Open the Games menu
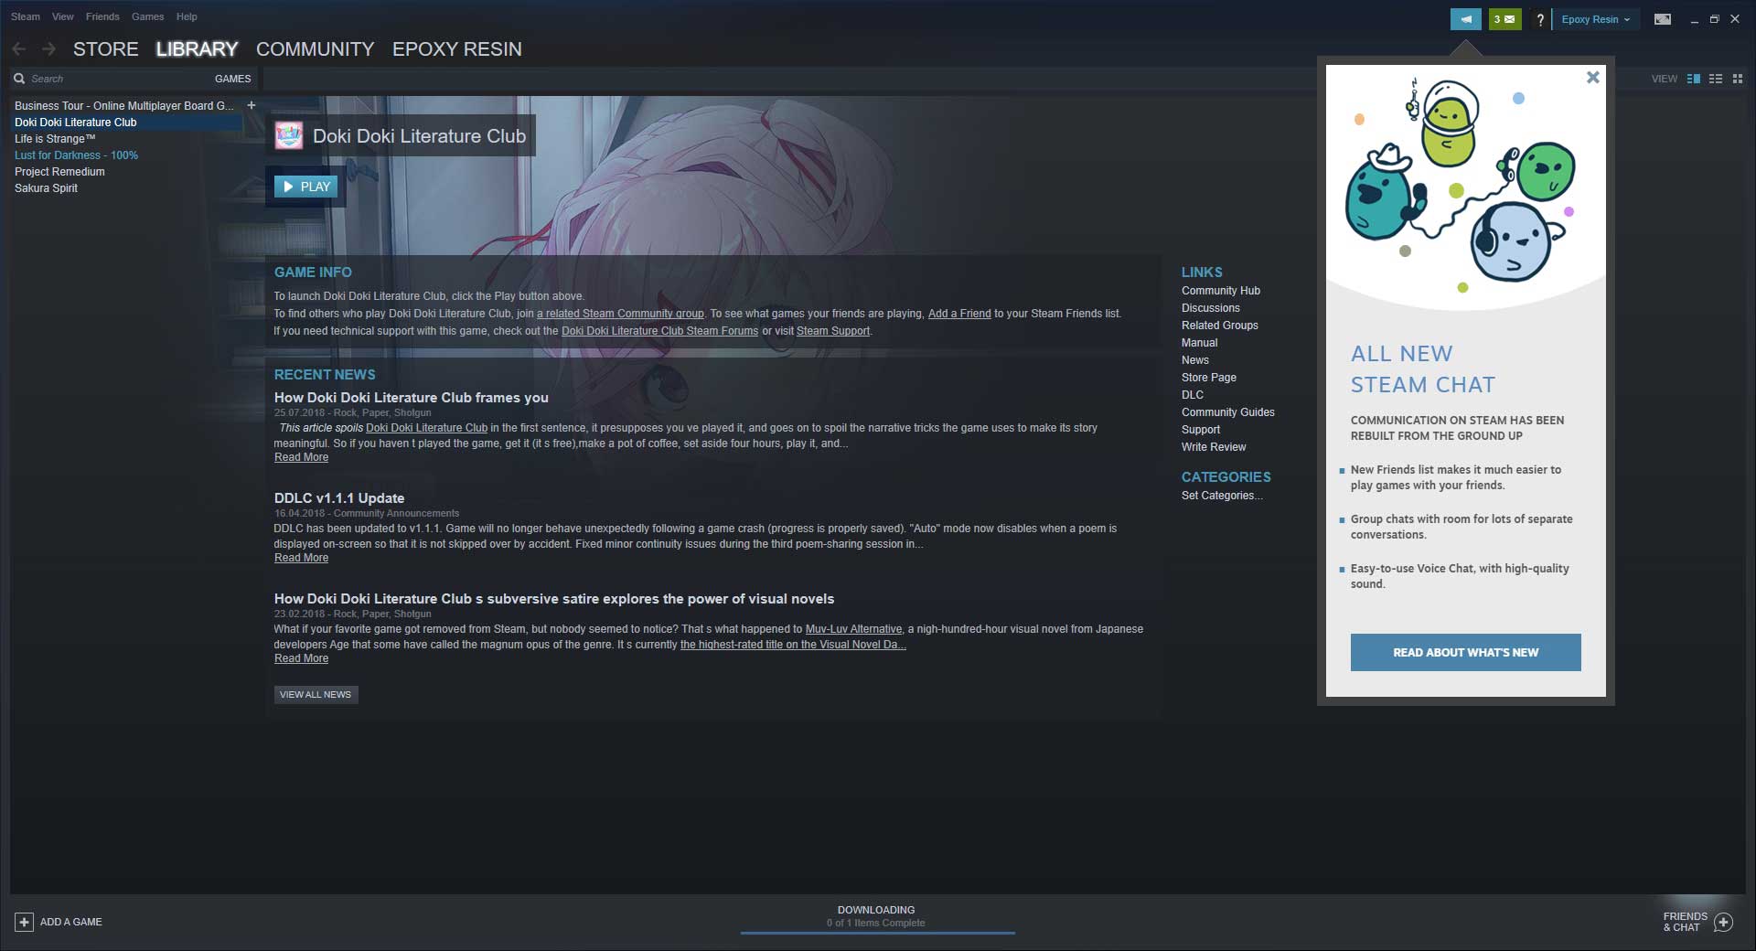1756x951 pixels. click(x=147, y=16)
